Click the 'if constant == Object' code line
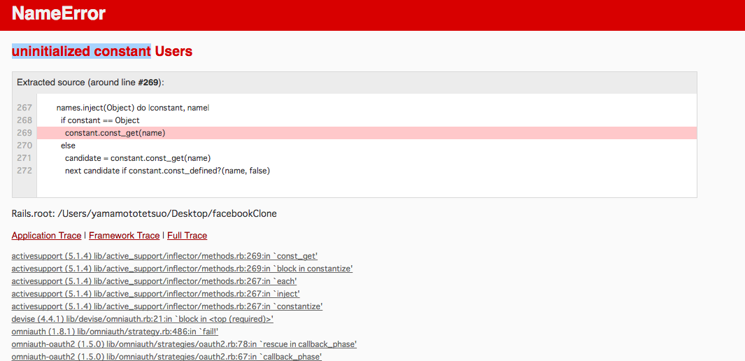Image resolution: width=745 pixels, height=361 pixels. pos(100,120)
